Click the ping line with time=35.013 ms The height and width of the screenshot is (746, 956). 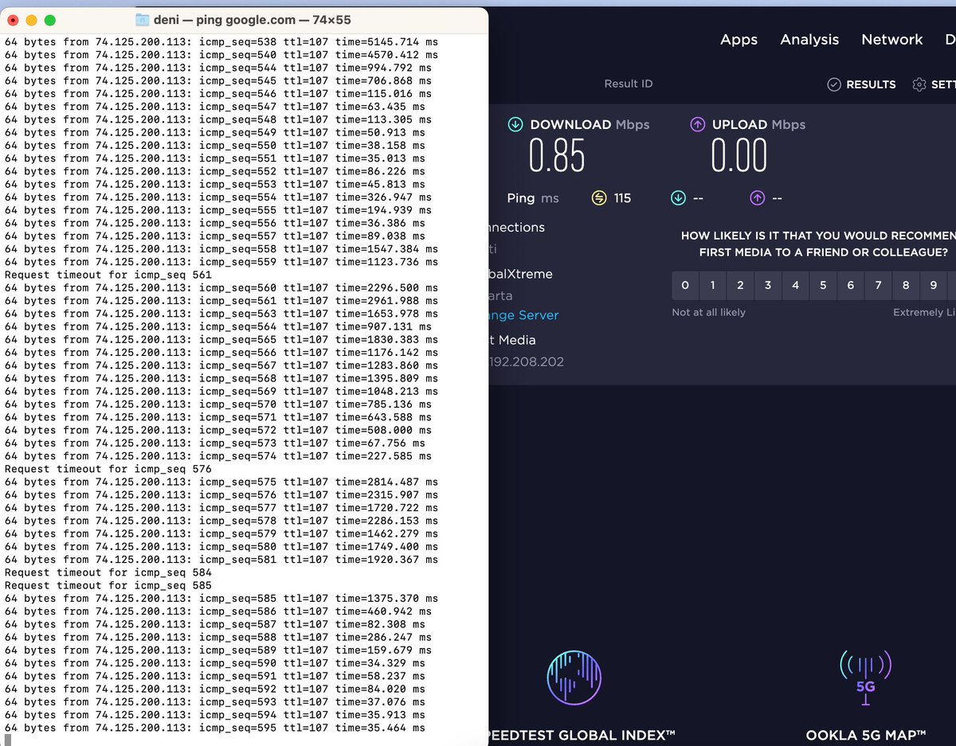(x=215, y=158)
